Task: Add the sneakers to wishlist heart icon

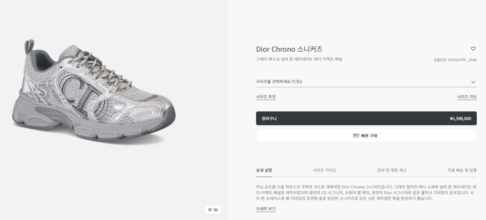Action: click(x=473, y=49)
